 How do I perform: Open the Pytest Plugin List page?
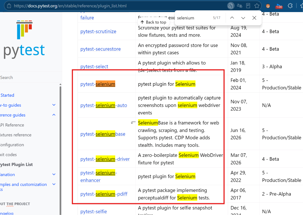(16, 165)
